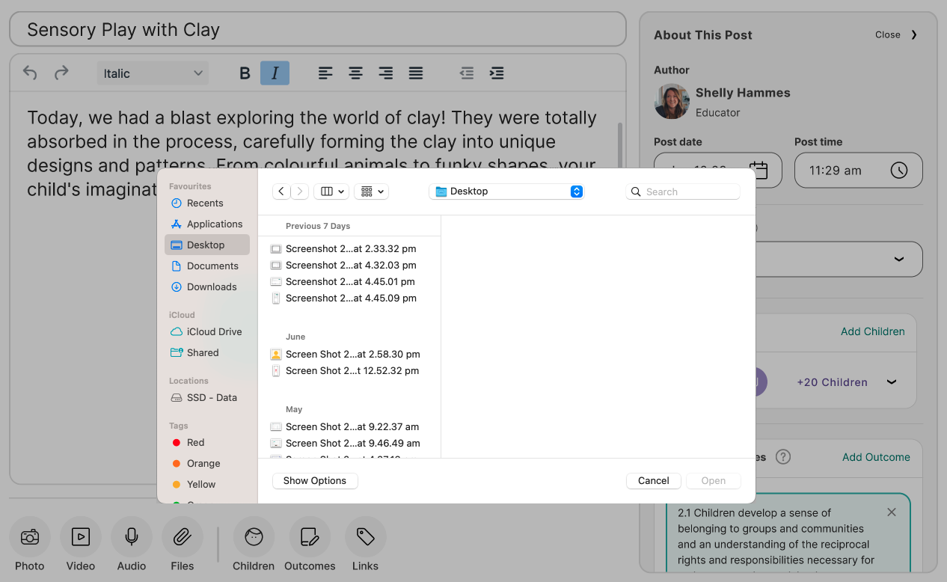This screenshot has height=582, width=947.
Task: Increase paragraph indent
Action: click(x=497, y=73)
